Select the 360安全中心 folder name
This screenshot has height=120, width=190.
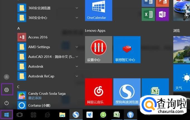[x=38, y=18]
